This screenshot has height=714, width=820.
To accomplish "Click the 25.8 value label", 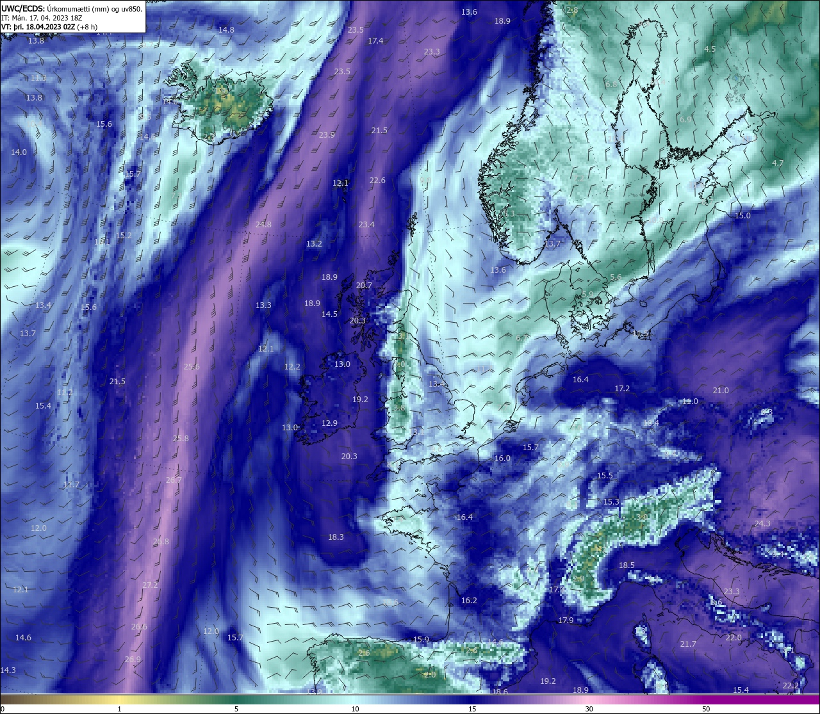I will pyautogui.click(x=181, y=438).
